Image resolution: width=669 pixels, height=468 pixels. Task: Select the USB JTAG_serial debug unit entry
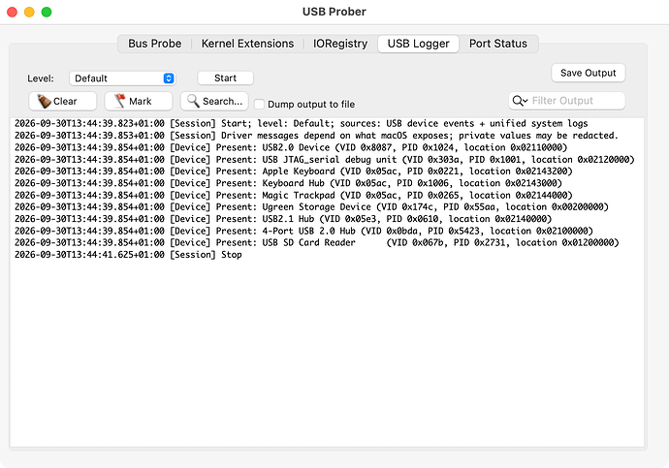pos(325,160)
